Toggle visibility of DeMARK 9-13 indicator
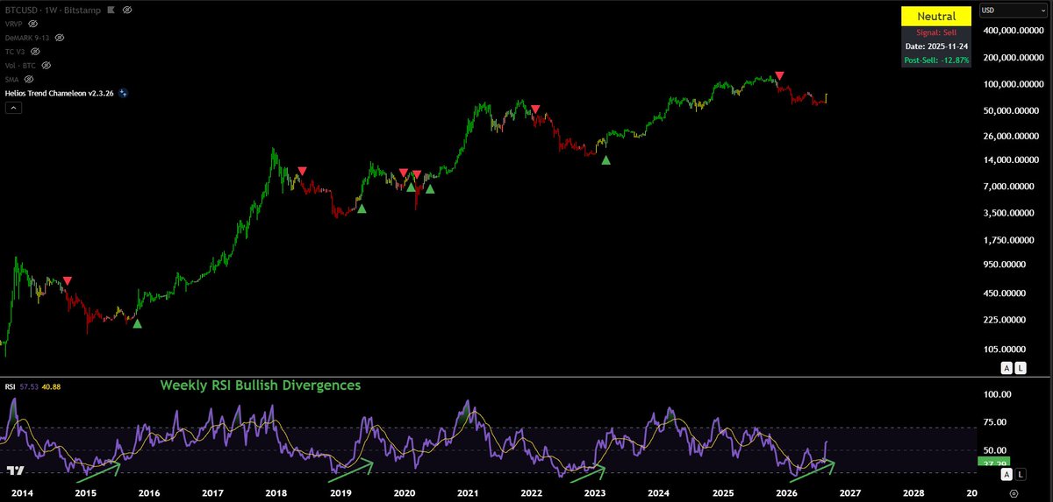1053x502 pixels. 58,38
